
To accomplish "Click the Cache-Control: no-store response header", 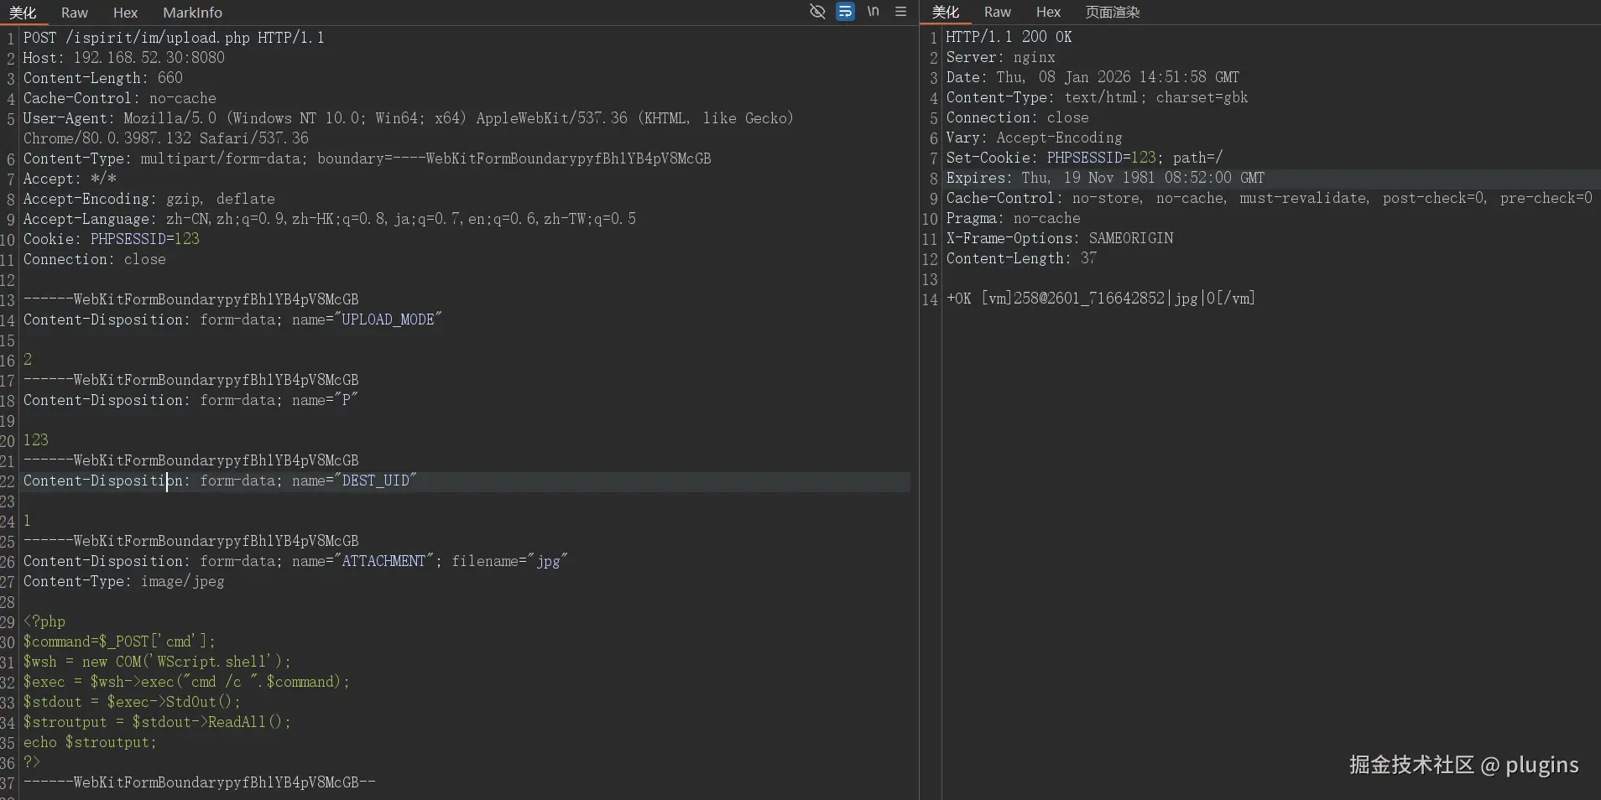I will 1270,198.
